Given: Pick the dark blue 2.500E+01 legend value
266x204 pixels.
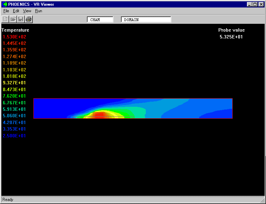Looking at the screenshot, I should coord(14,136).
